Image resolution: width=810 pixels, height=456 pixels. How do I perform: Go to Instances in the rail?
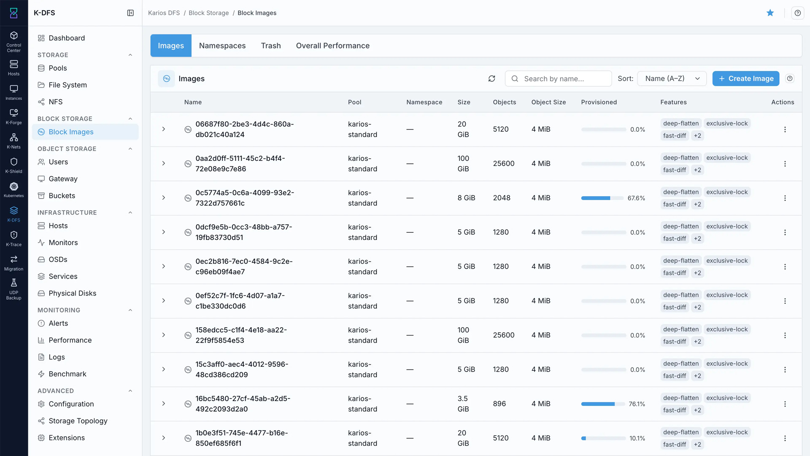click(x=14, y=92)
